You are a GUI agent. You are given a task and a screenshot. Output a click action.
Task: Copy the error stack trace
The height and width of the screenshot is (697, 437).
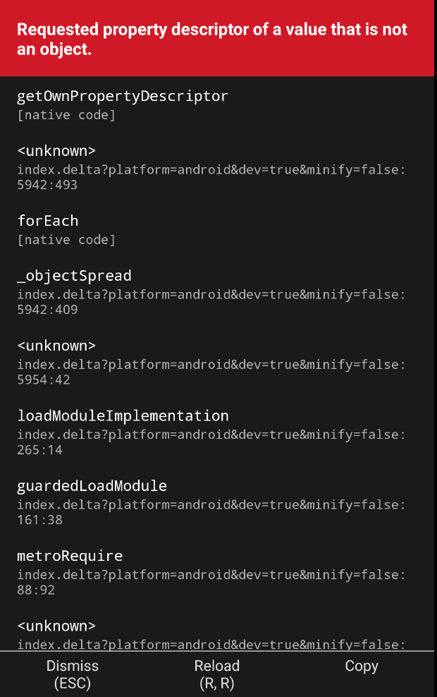point(362,665)
